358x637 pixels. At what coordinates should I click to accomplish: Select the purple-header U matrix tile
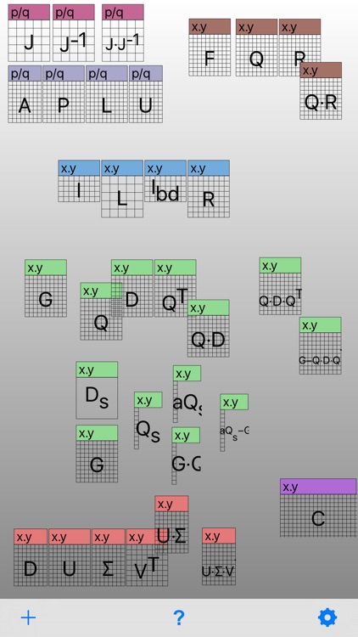point(146,94)
